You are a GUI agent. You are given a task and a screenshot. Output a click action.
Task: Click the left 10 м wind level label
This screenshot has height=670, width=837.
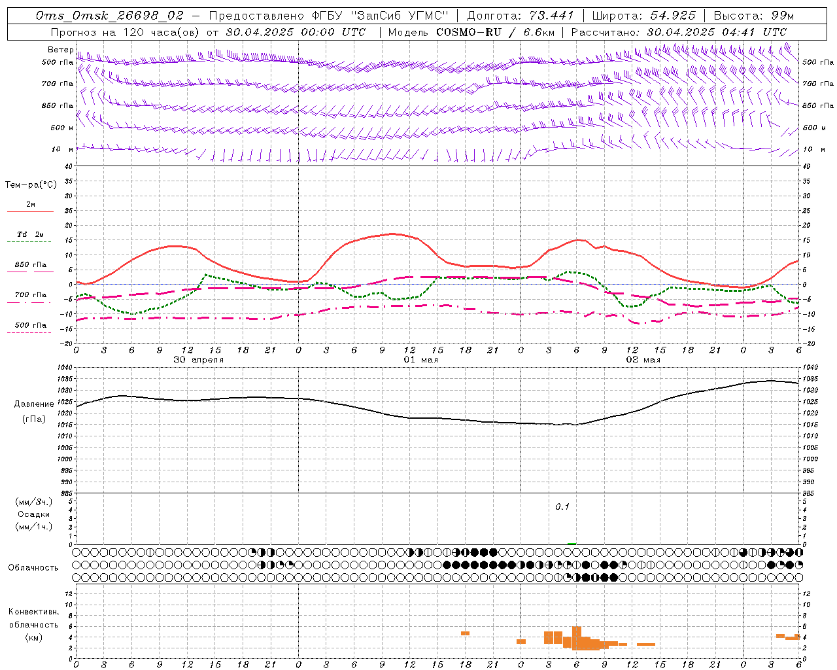click(x=63, y=149)
